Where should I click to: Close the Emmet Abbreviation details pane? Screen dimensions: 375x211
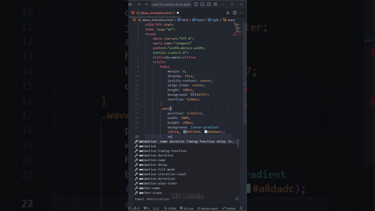(236, 199)
